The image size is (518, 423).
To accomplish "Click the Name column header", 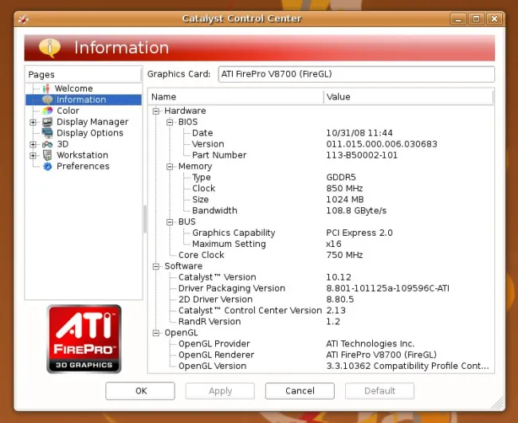I will coord(236,96).
